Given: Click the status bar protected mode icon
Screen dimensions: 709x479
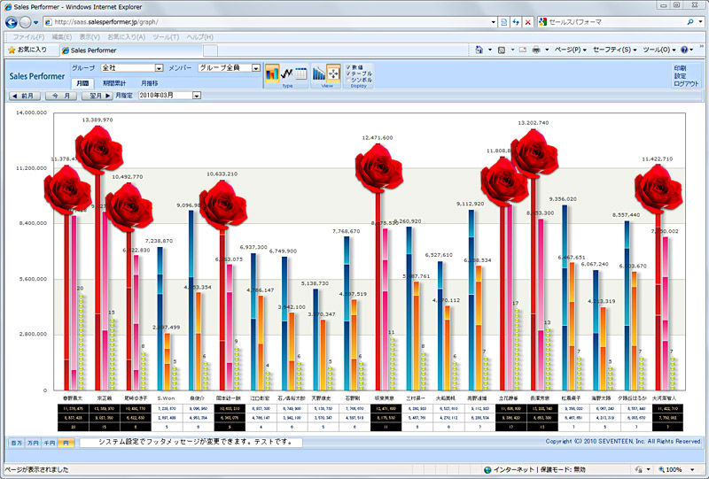Looking at the screenshot, I should click(x=487, y=470).
